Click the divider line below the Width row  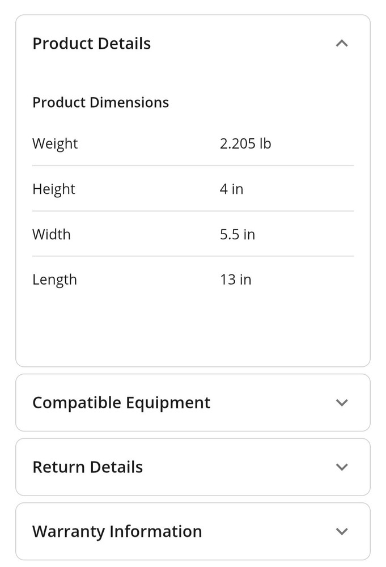(x=193, y=256)
